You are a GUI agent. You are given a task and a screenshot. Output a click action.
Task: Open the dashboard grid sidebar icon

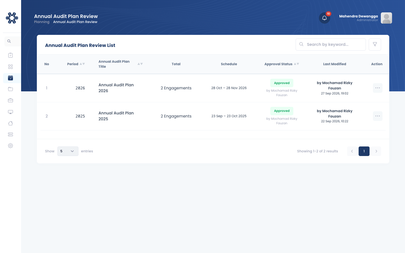coord(10,67)
